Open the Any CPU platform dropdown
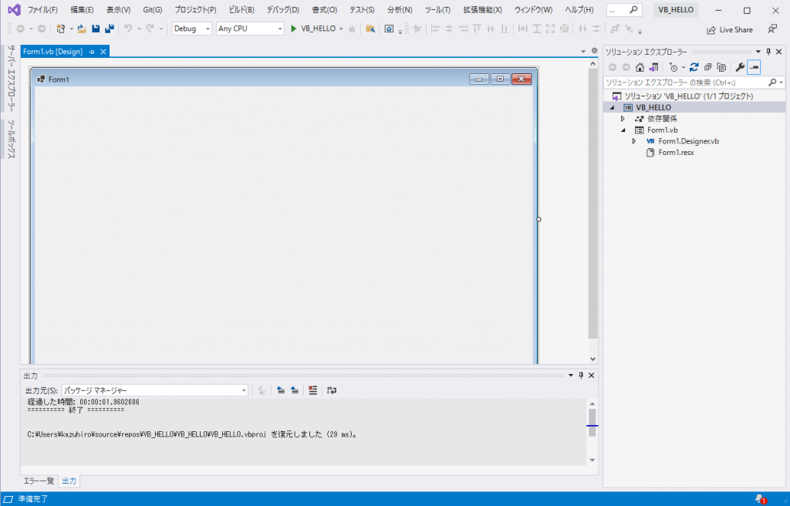This screenshot has width=790, height=506. coord(249,29)
